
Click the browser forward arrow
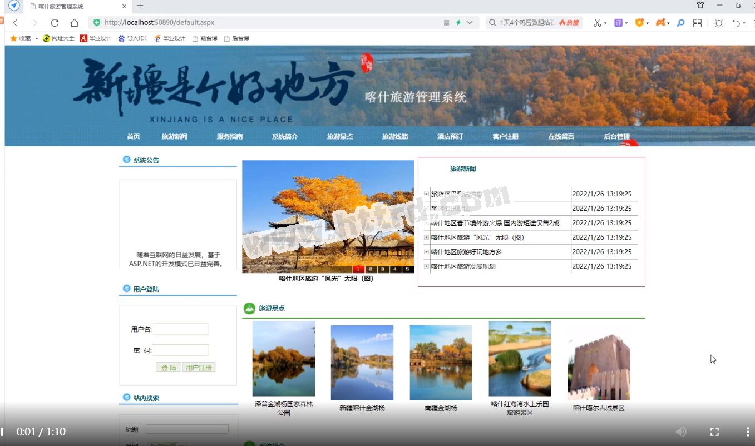pyautogui.click(x=35, y=23)
